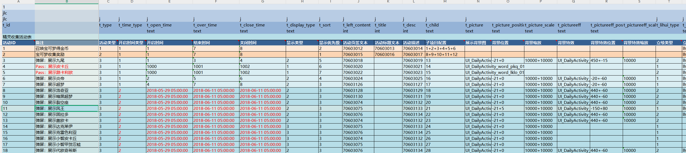Click the 弹屏: 展示凤王 cell
Screen dimensions: 686x153
click(67, 109)
